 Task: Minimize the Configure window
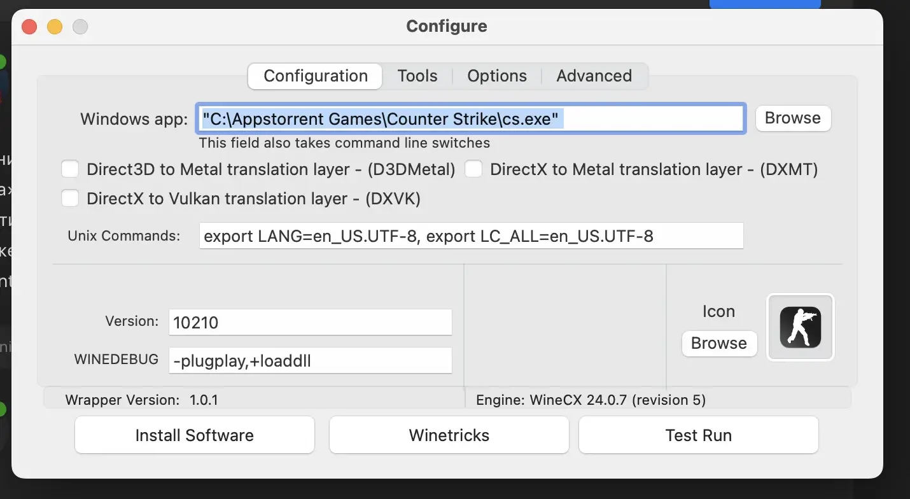point(55,27)
